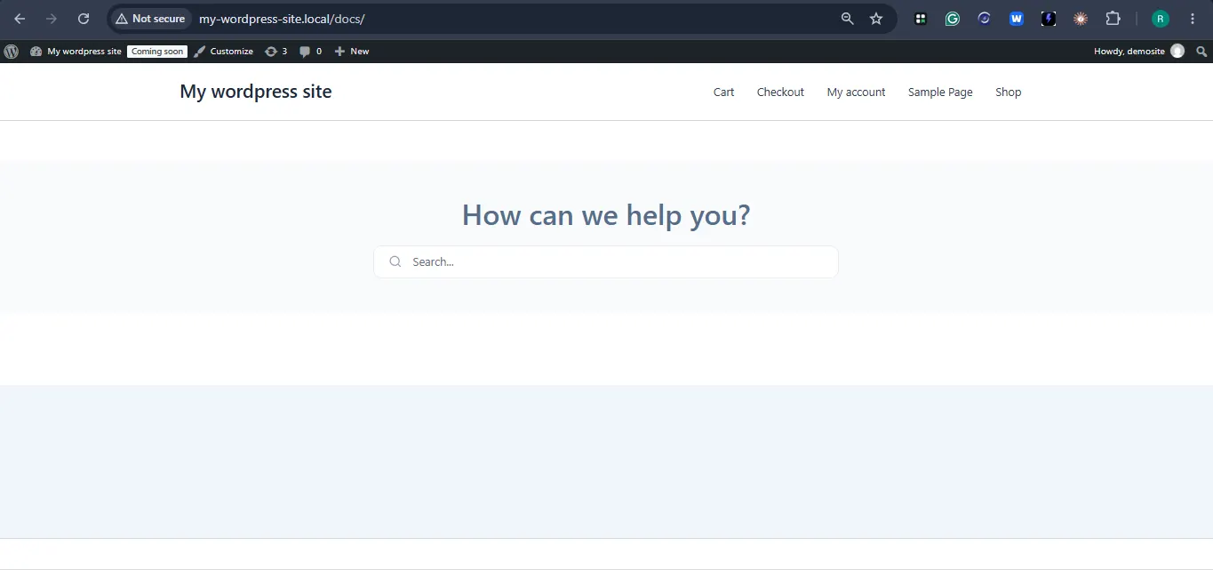Open the Cart page link
Screen dimensions: 1213x570
pos(723,92)
